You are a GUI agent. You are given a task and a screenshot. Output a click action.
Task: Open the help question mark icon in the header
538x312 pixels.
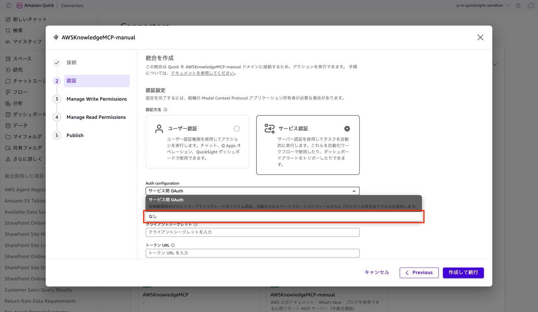click(x=518, y=6)
